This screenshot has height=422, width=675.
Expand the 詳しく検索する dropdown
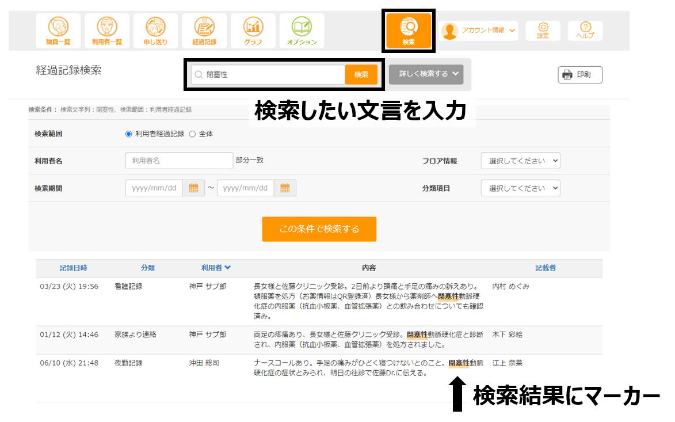point(426,74)
